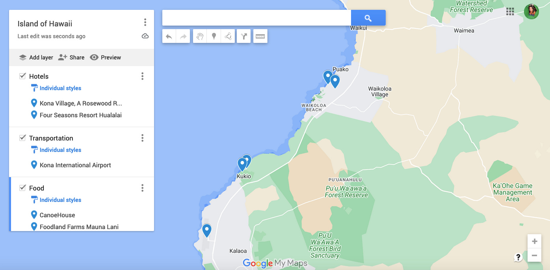Click the cloud saved-to-Drive icon
The image size is (550, 270).
click(145, 36)
